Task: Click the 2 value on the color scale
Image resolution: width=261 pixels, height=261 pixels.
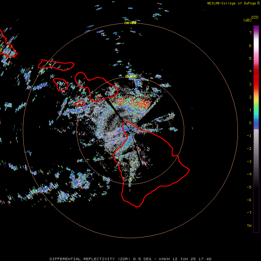Action: pyautogui.click(x=250, y=97)
